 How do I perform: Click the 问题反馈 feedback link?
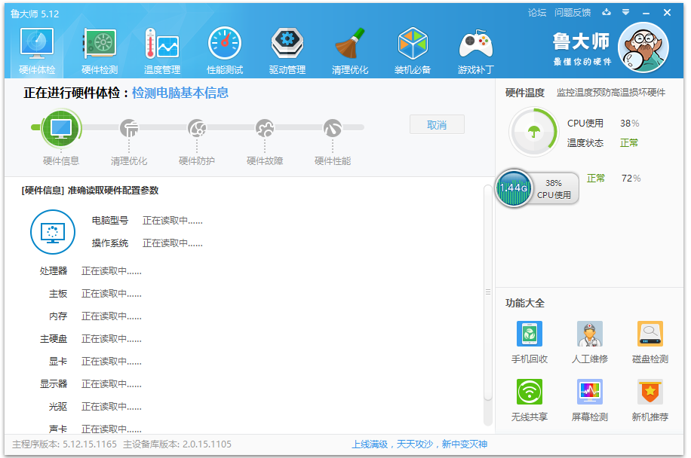(573, 13)
